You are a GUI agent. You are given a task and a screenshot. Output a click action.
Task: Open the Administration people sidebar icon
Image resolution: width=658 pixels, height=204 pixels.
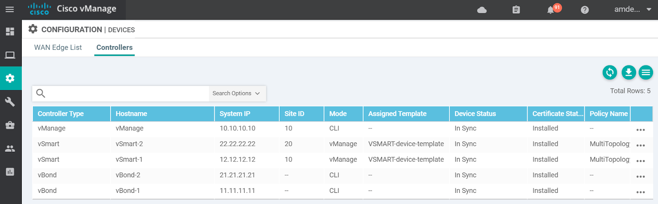(10, 148)
